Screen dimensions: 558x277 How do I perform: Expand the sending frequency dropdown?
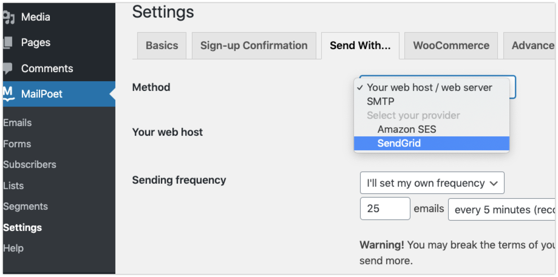pyautogui.click(x=432, y=183)
